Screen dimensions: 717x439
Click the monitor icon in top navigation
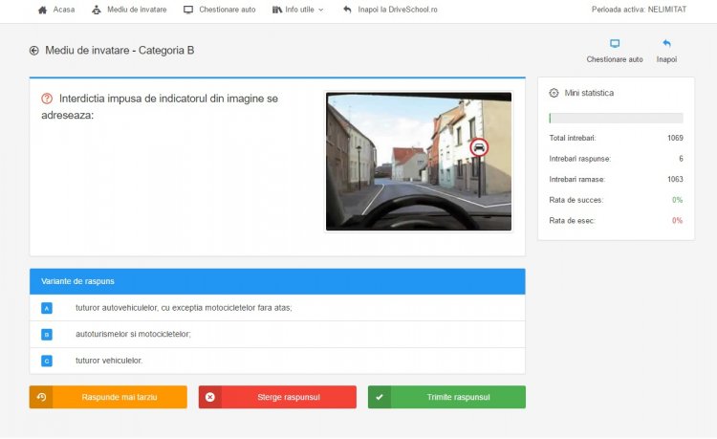pos(188,10)
